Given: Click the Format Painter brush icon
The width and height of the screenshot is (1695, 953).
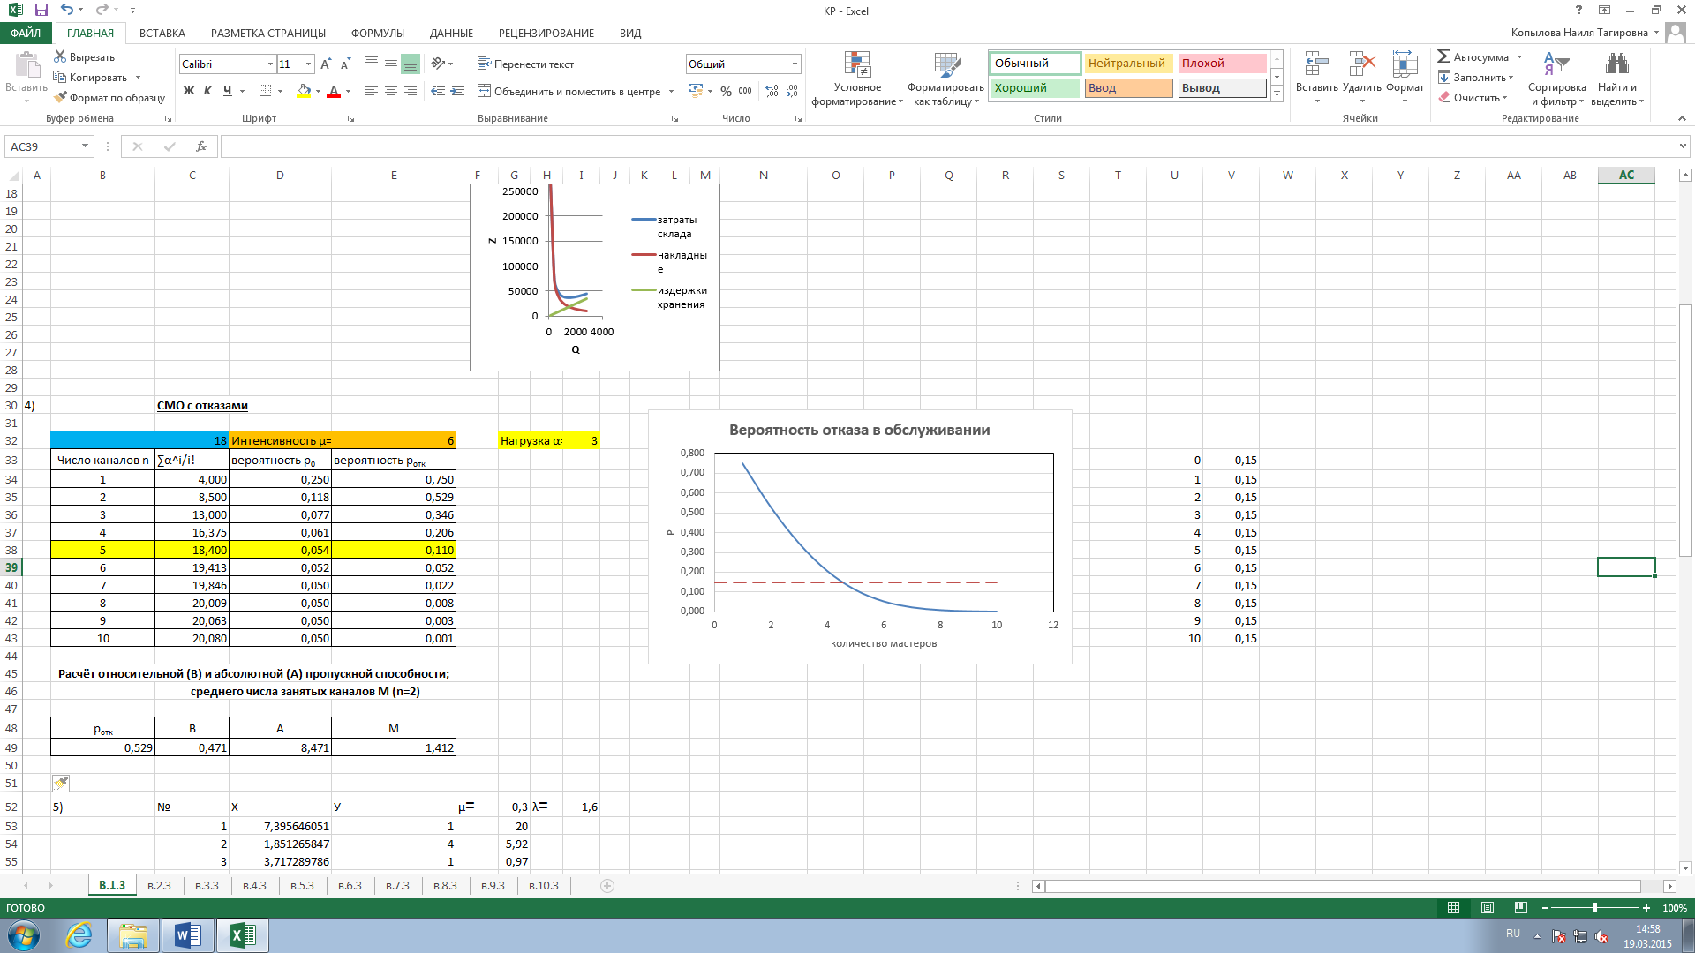Looking at the screenshot, I should 60,98.
